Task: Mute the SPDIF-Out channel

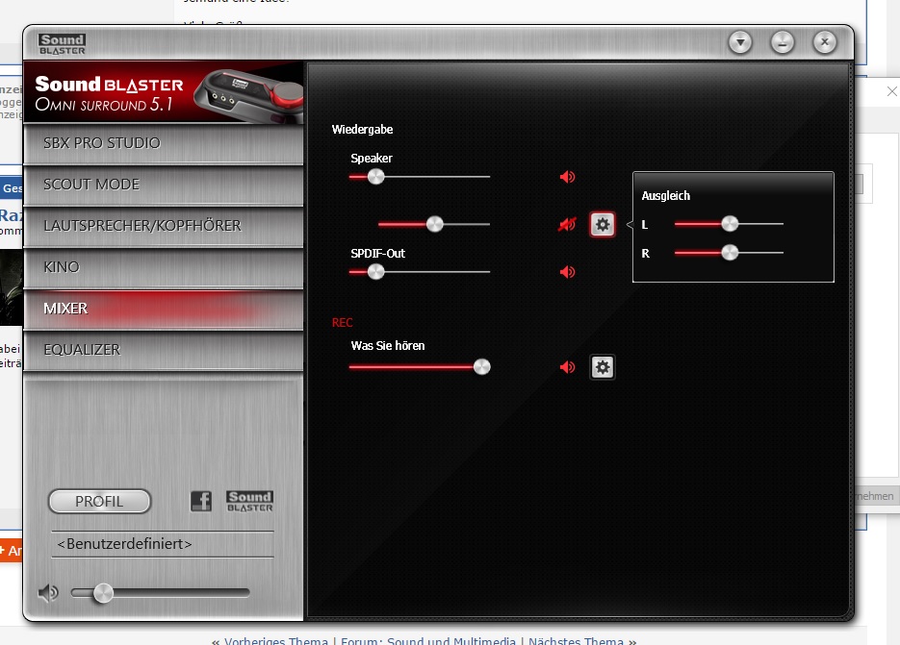Action: 567,272
